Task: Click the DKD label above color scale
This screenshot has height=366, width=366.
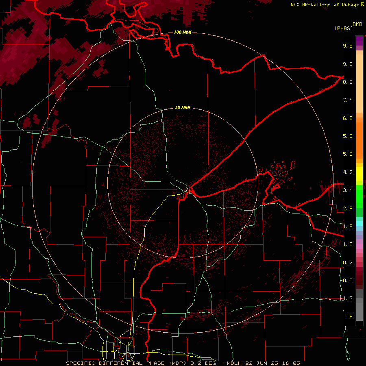Action: 357,24
